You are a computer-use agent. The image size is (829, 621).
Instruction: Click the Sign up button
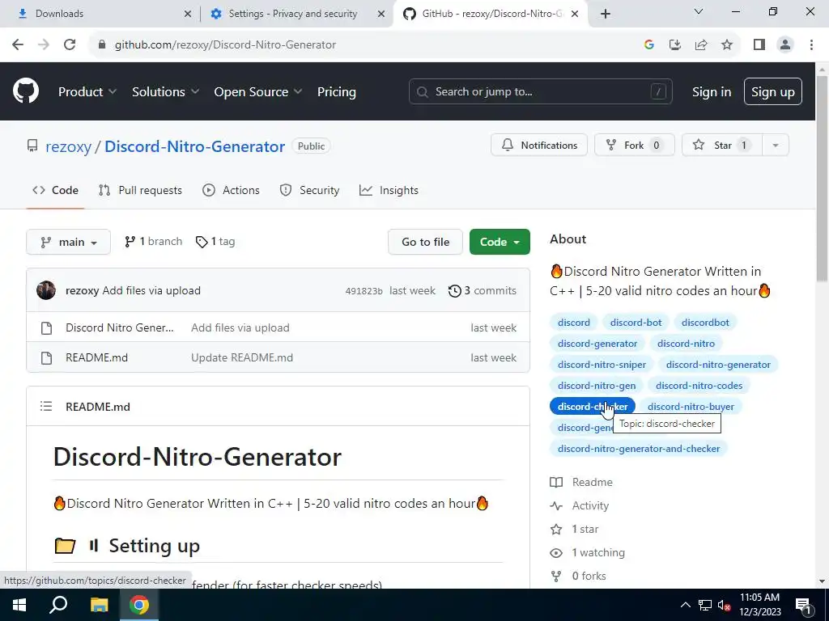773,92
